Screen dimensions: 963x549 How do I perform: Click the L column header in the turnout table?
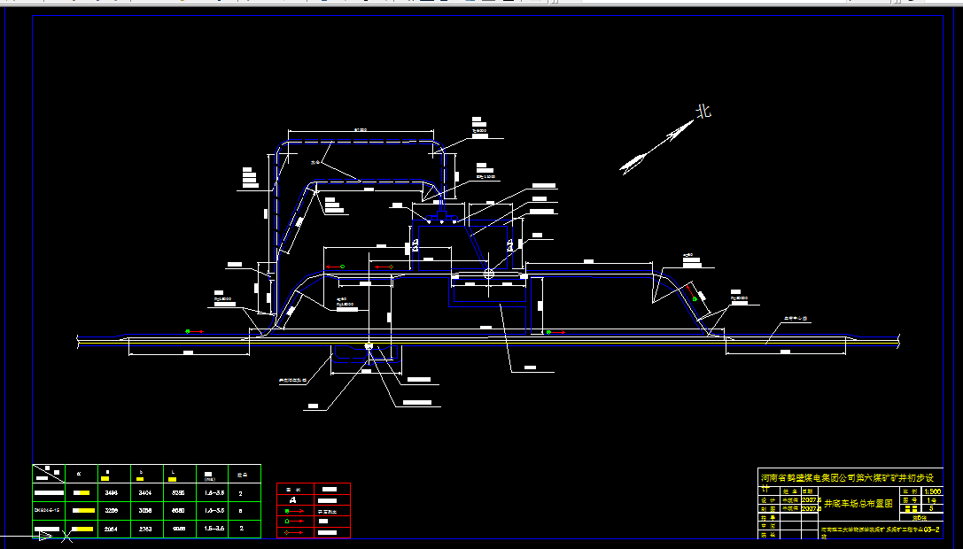point(173,472)
